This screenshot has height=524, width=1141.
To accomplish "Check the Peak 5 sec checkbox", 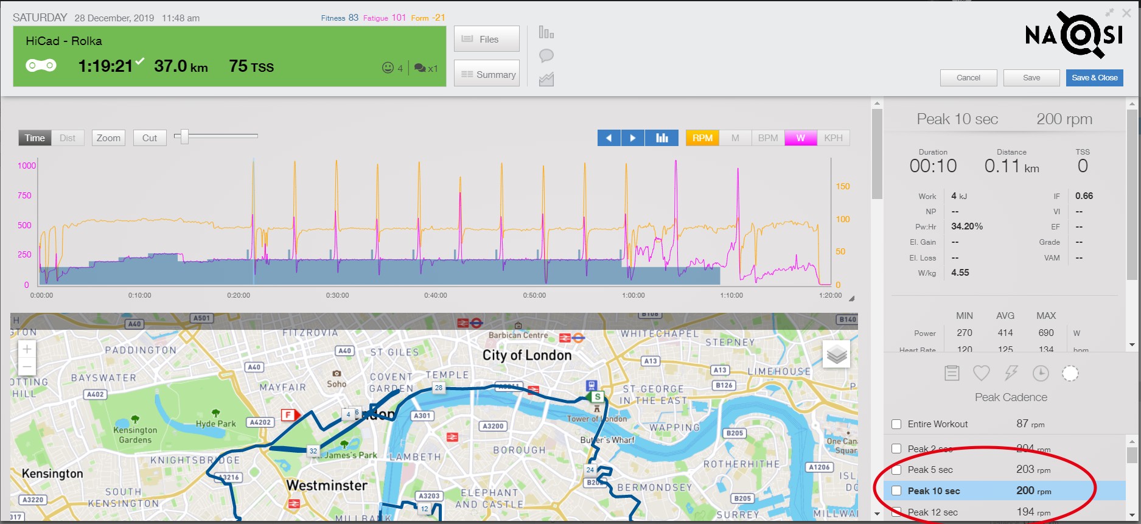I will (x=896, y=470).
